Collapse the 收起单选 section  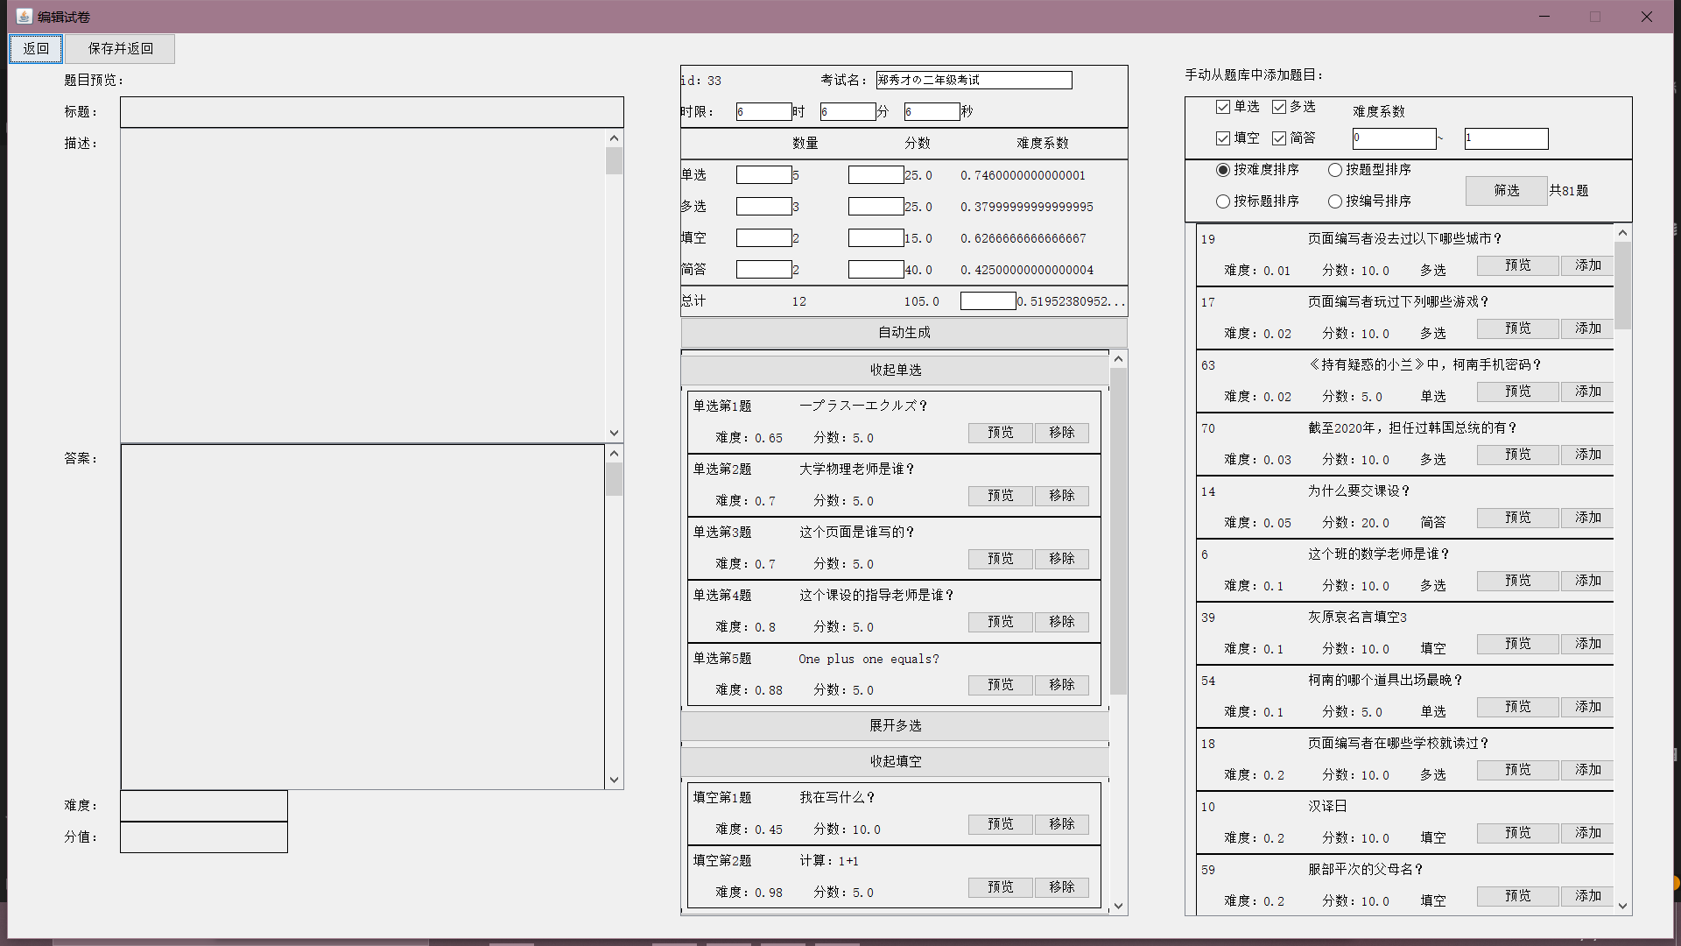[x=895, y=371]
